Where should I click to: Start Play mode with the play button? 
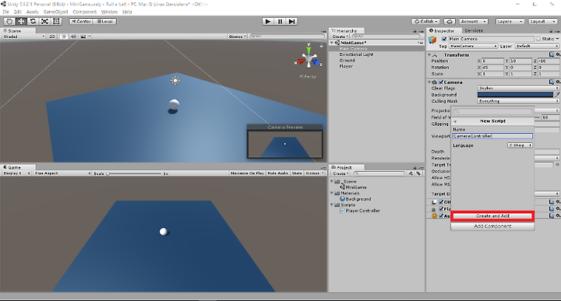[267, 22]
